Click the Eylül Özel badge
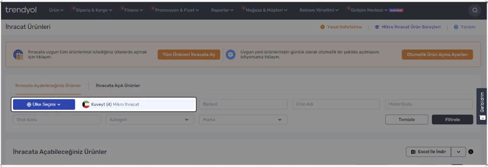488x167 pixels. tap(396, 10)
